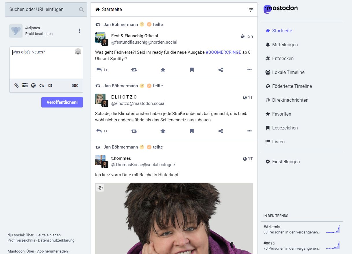Viewport: 352px width, 254px height.
Task: Open Einstellungen
Action: 282,162
